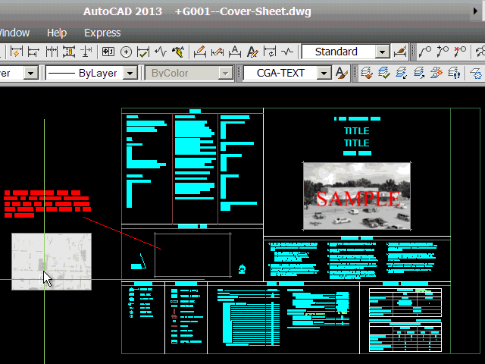Expand the CGA-TEXT text style dropdown
This screenshot has width=485, height=364.
pyautogui.click(x=324, y=73)
